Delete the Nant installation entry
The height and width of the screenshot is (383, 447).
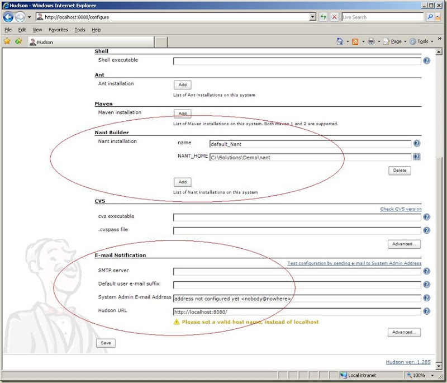(x=400, y=171)
